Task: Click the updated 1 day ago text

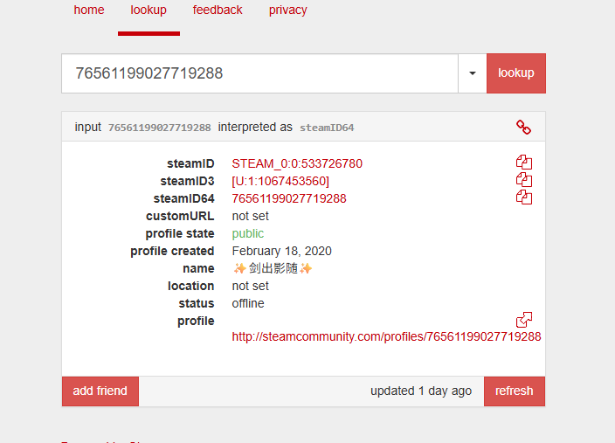Action: pos(421,391)
